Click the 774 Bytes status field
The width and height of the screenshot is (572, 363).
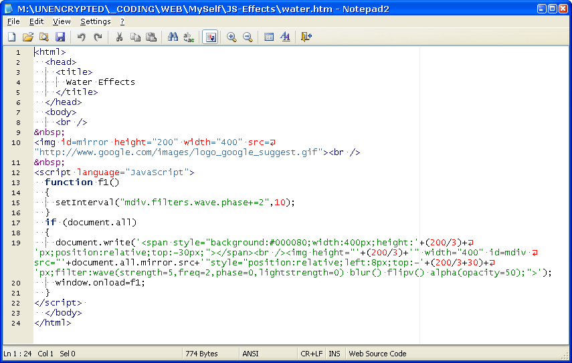point(201,354)
